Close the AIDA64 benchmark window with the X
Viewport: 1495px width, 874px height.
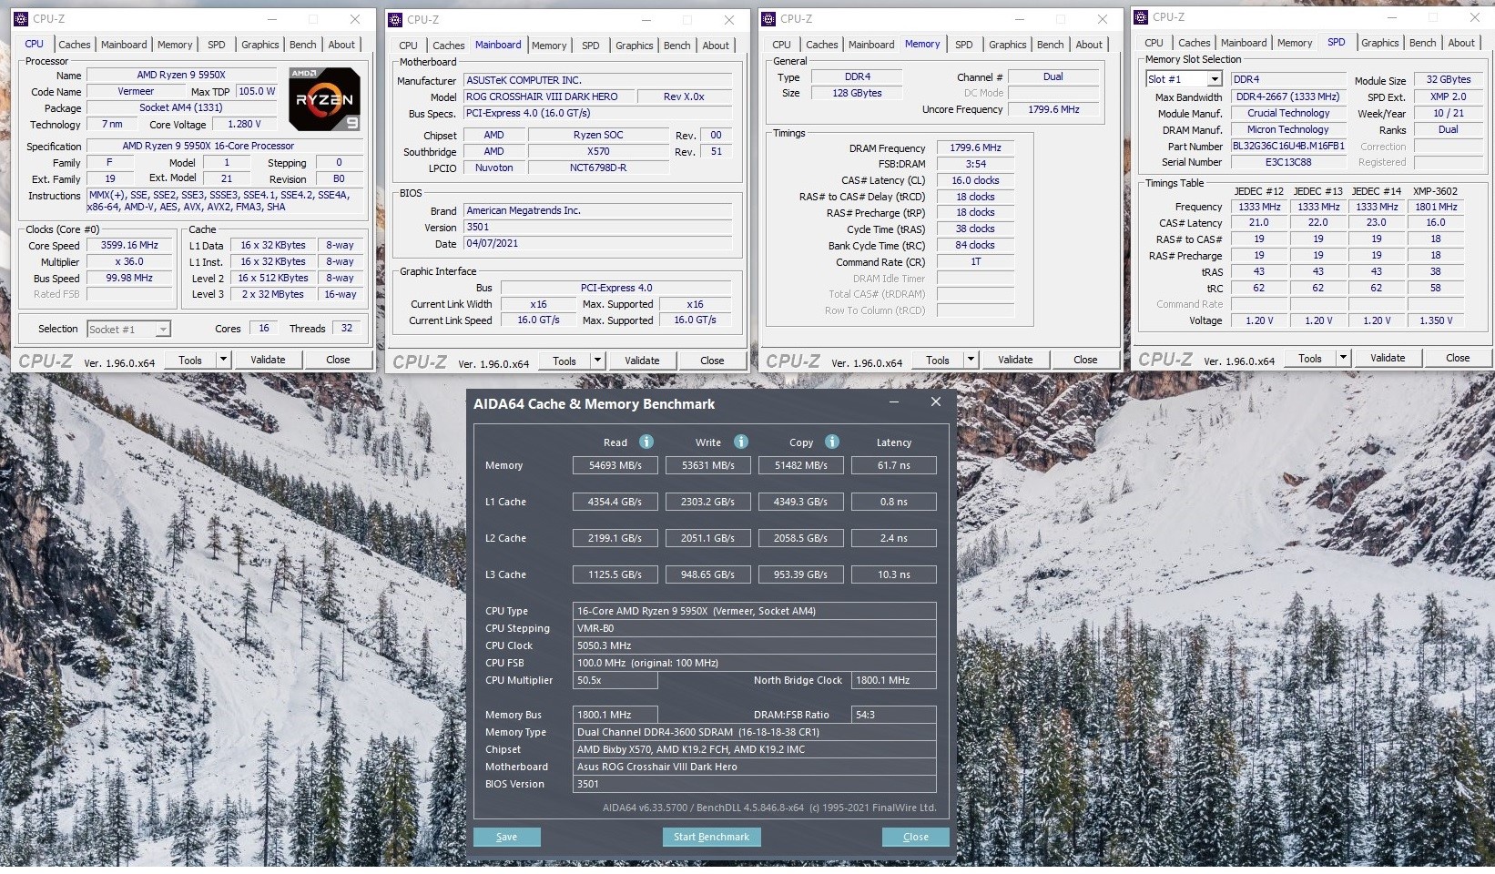(x=935, y=402)
